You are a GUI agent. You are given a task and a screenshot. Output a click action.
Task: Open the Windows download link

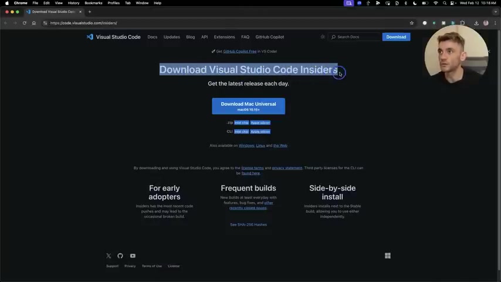click(x=246, y=145)
